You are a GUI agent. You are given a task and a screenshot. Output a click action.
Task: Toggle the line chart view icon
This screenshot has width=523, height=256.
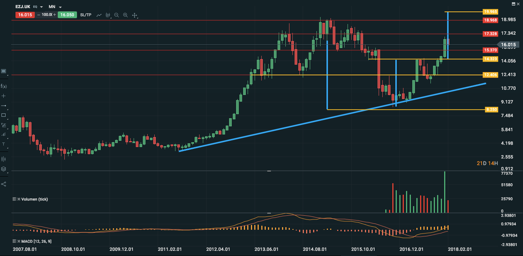tap(99, 15)
